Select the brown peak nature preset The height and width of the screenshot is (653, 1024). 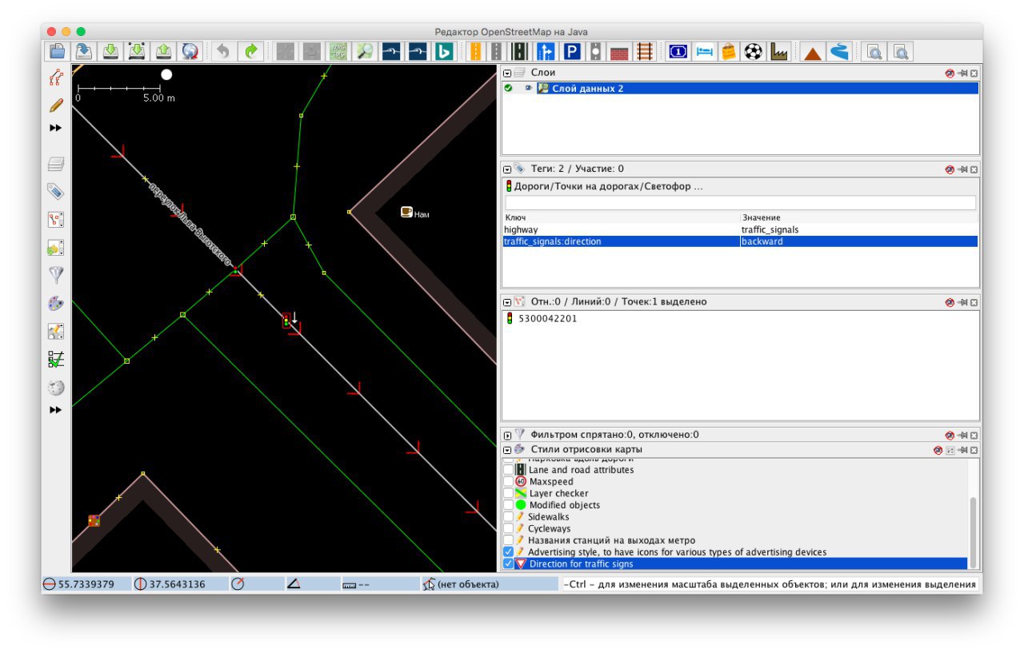813,53
